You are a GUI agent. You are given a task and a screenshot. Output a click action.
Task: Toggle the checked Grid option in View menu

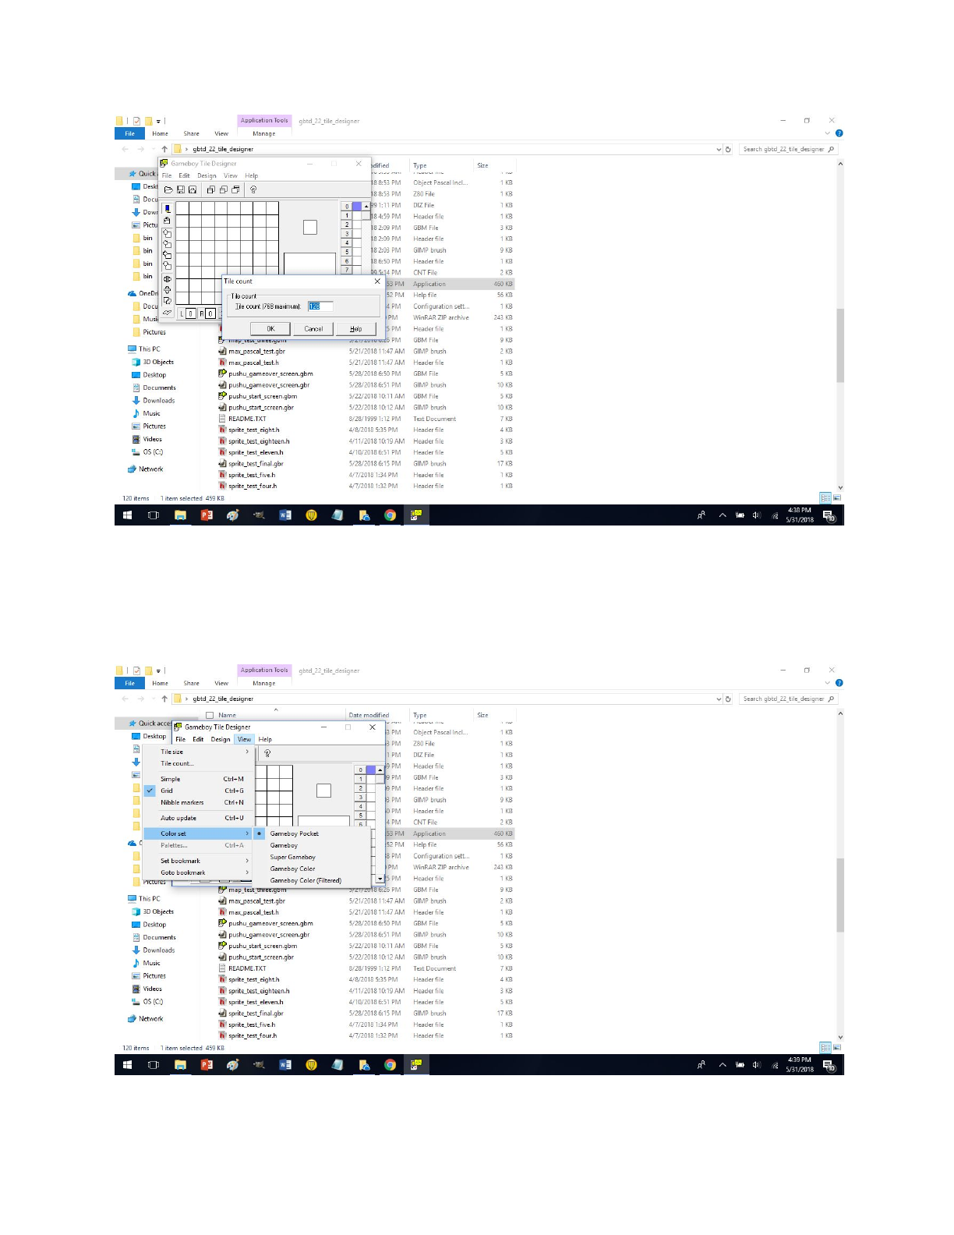click(196, 791)
